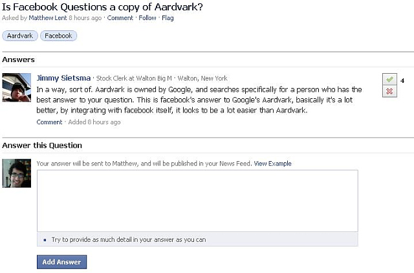The image size is (414, 273).
Task: Click your own profile photo thumbnail
Action: click(x=17, y=173)
